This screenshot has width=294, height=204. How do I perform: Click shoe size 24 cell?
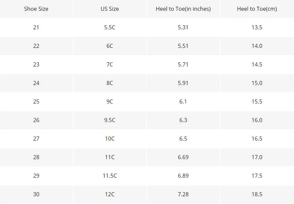(36, 83)
